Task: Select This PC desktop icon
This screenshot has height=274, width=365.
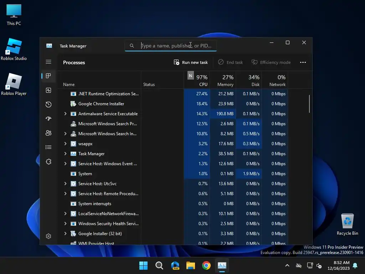Action: coord(14,15)
